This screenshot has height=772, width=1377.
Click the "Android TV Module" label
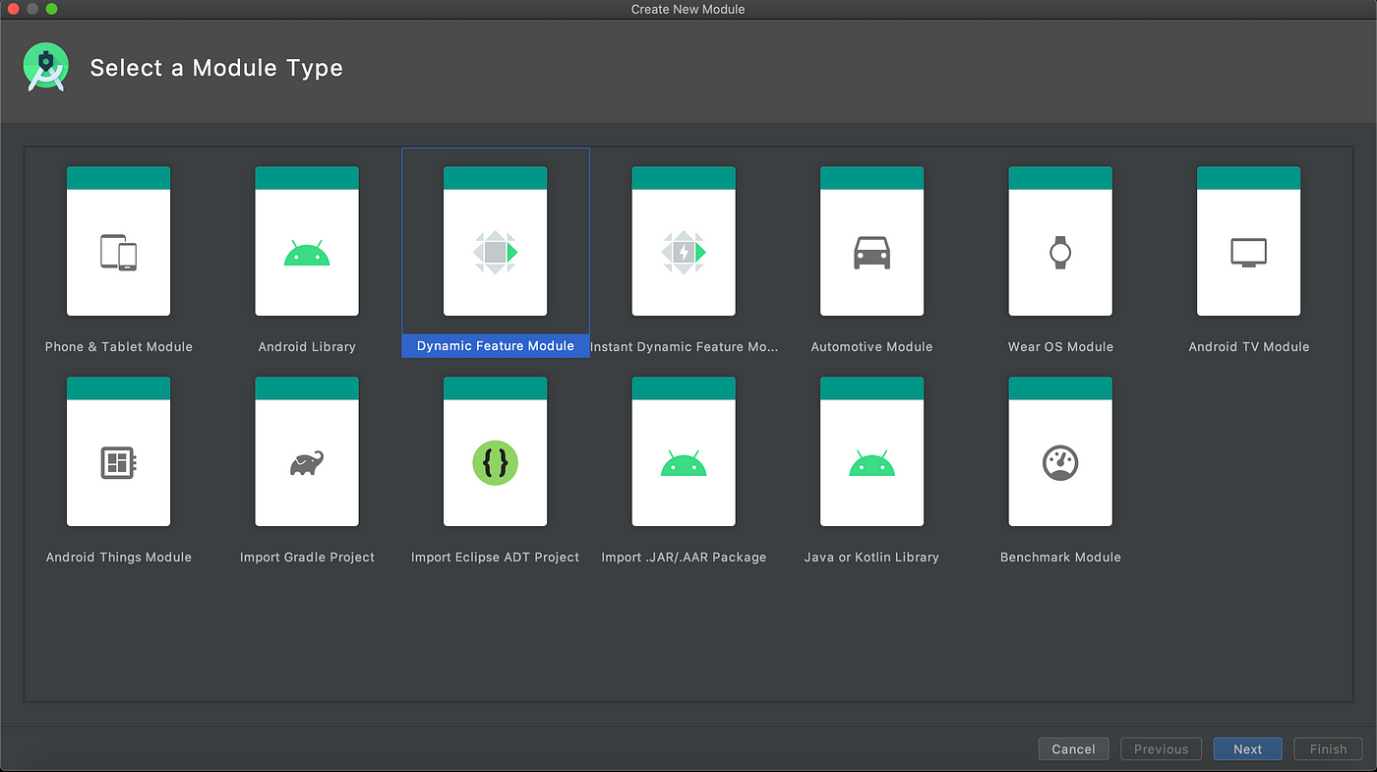tap(1249, 346)
